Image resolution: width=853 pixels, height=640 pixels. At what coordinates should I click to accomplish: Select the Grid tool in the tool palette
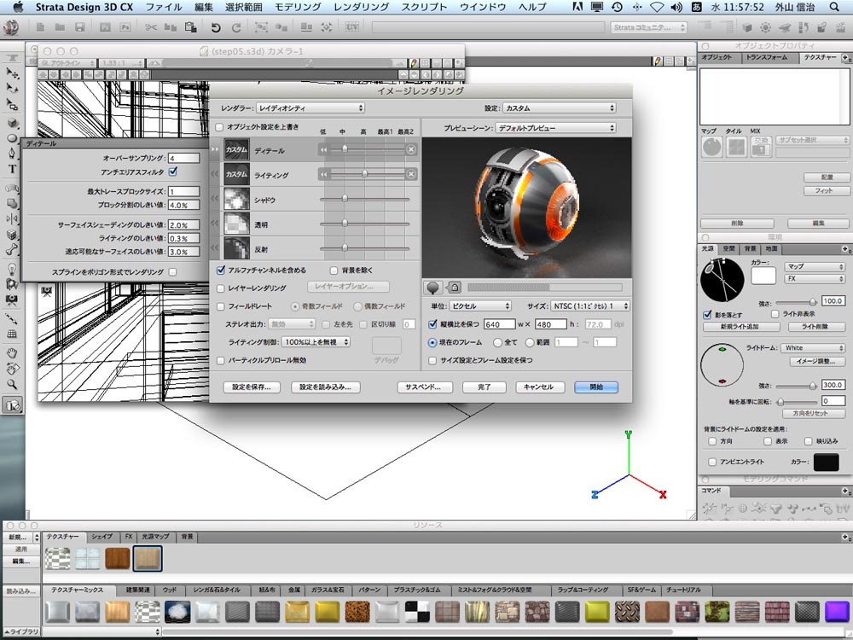tap(12, 335)
